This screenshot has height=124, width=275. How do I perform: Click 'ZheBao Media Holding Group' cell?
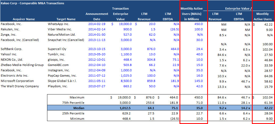coord(22,65)
